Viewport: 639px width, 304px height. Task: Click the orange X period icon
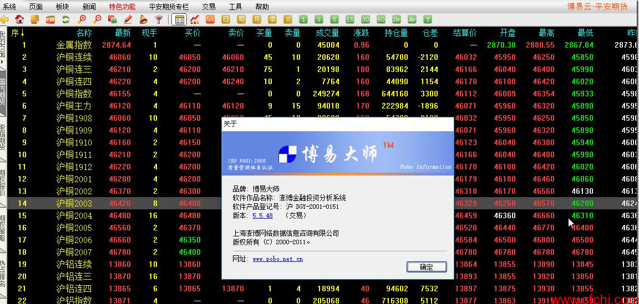click(288, 19)
